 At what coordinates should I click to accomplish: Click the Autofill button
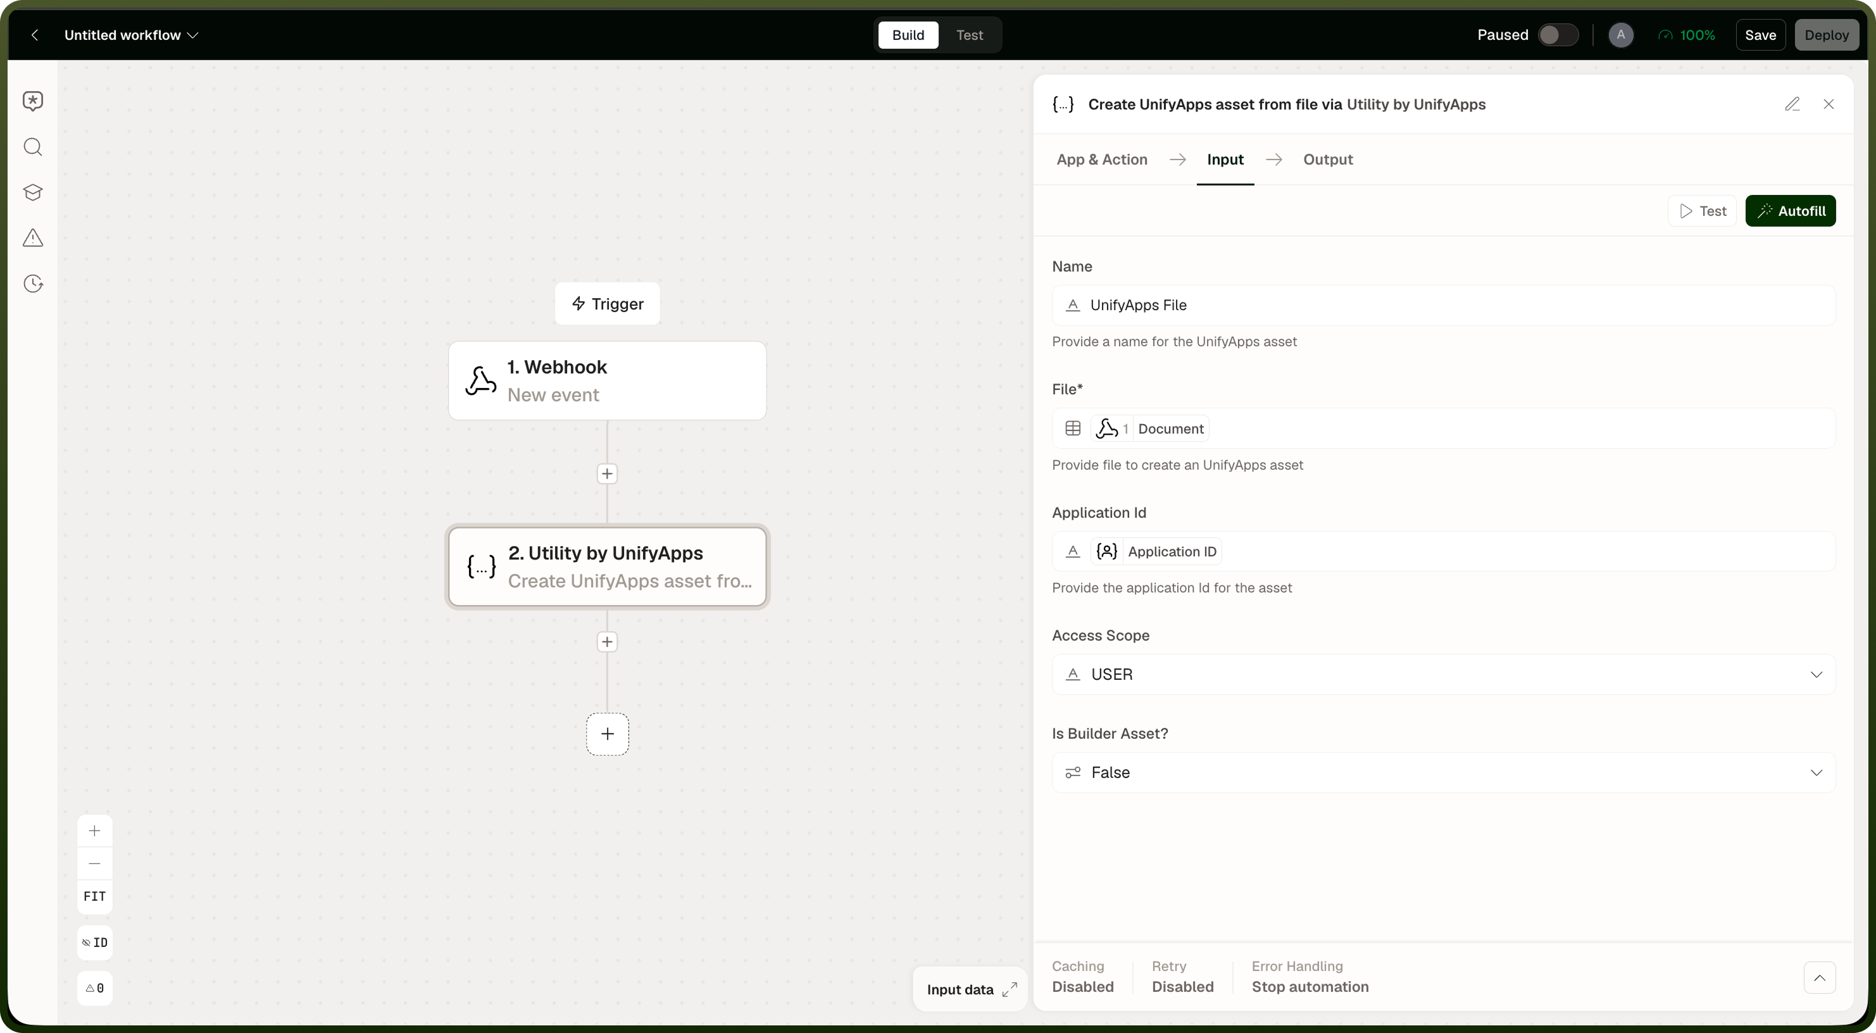[x=1790, y=211]
